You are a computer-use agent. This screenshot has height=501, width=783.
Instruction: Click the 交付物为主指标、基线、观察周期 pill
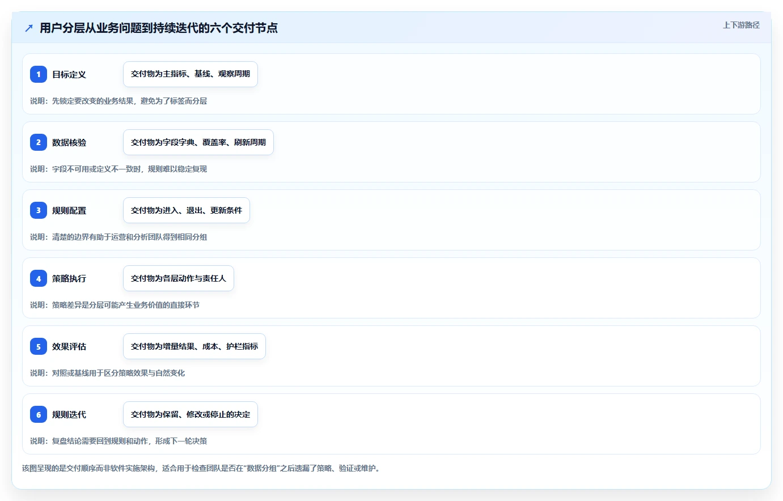[x=191, y=74]
